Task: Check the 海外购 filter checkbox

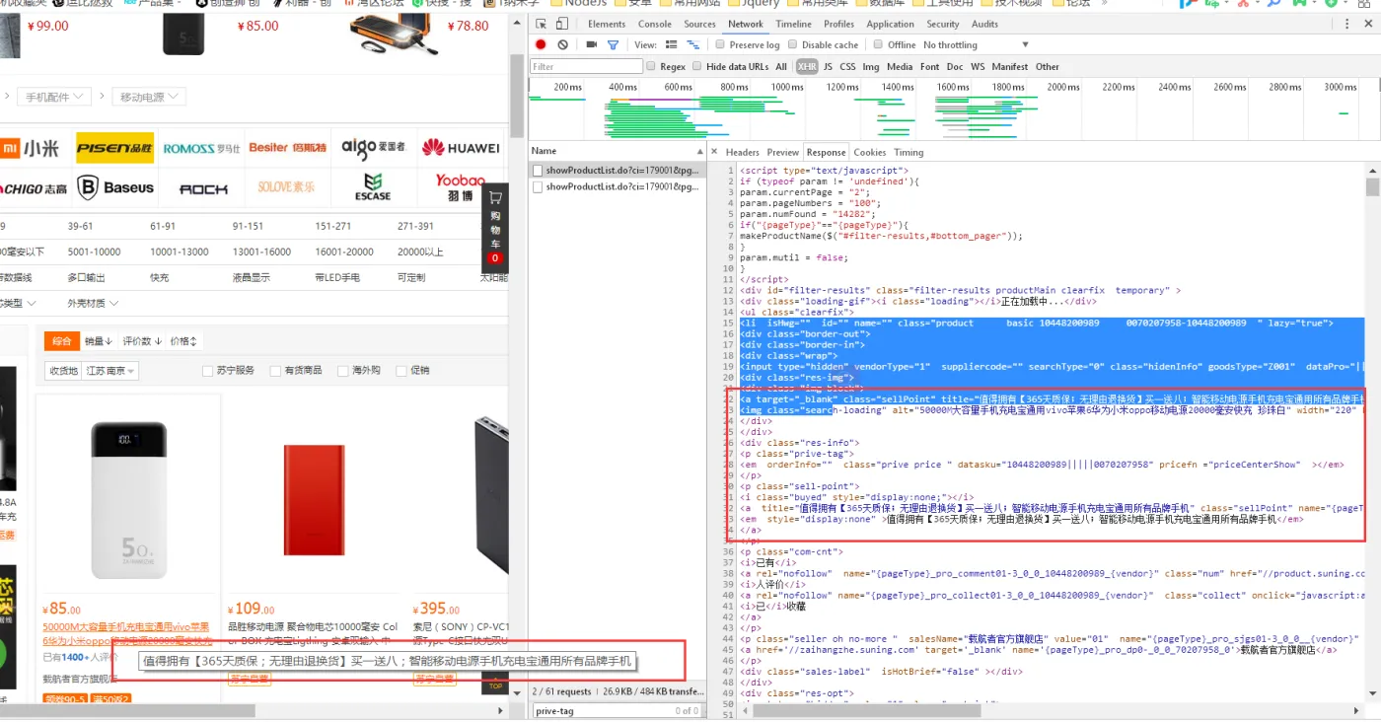Action: (343, 371)
